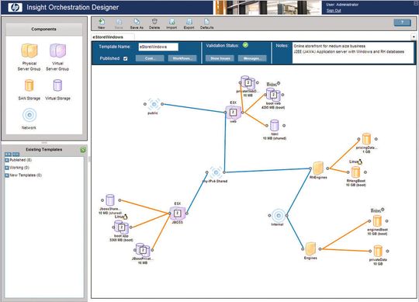Click the SAN Storage component icon
This screenshot has height=302, width=419.
[x=29, y=85]
